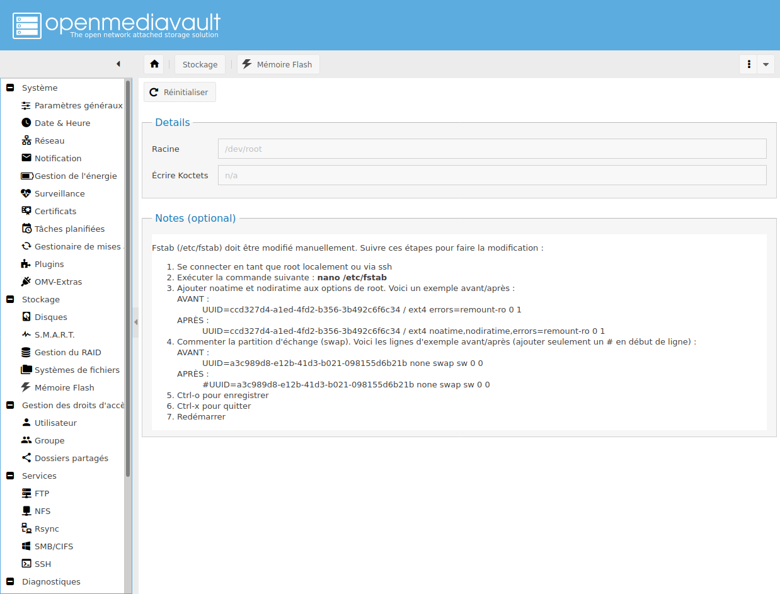This screenshot has height=594, width=780.
Task: Open the Stockage breadcrumb tab
Action: (200, 64)
